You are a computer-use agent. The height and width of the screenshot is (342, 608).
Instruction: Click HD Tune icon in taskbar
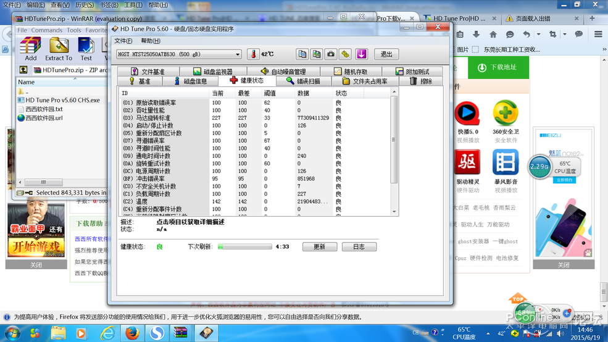pos(206,333)
